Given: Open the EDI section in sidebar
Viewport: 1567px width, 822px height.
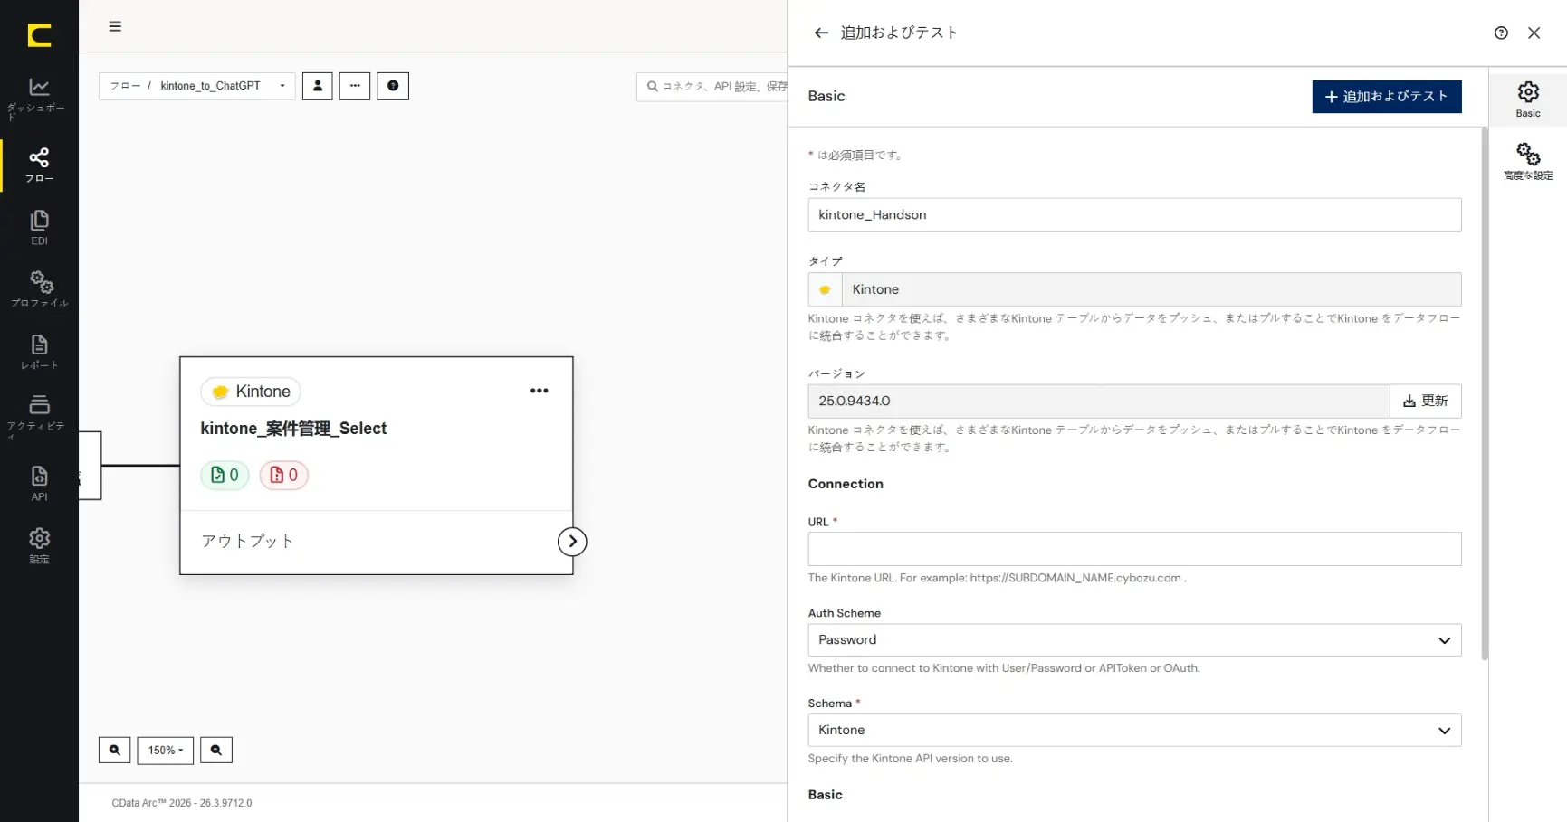Looking at the screenshot, I should [39, 228].
